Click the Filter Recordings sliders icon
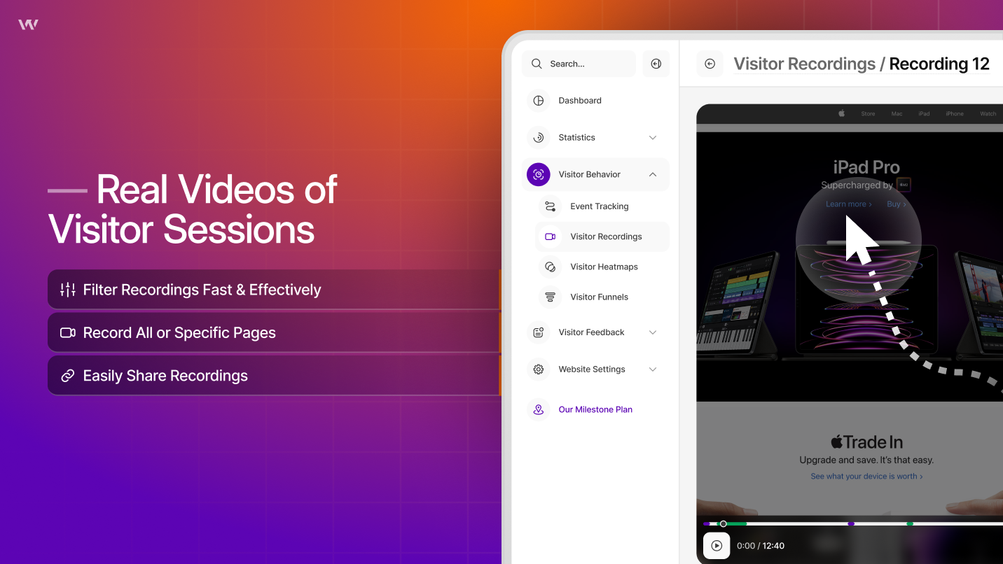Viewport: 1003px width, 564px height. tap(68, 290)
